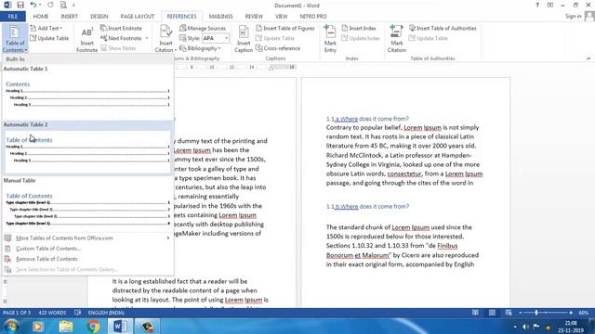Switch to the HOME tab

point(41,17)
